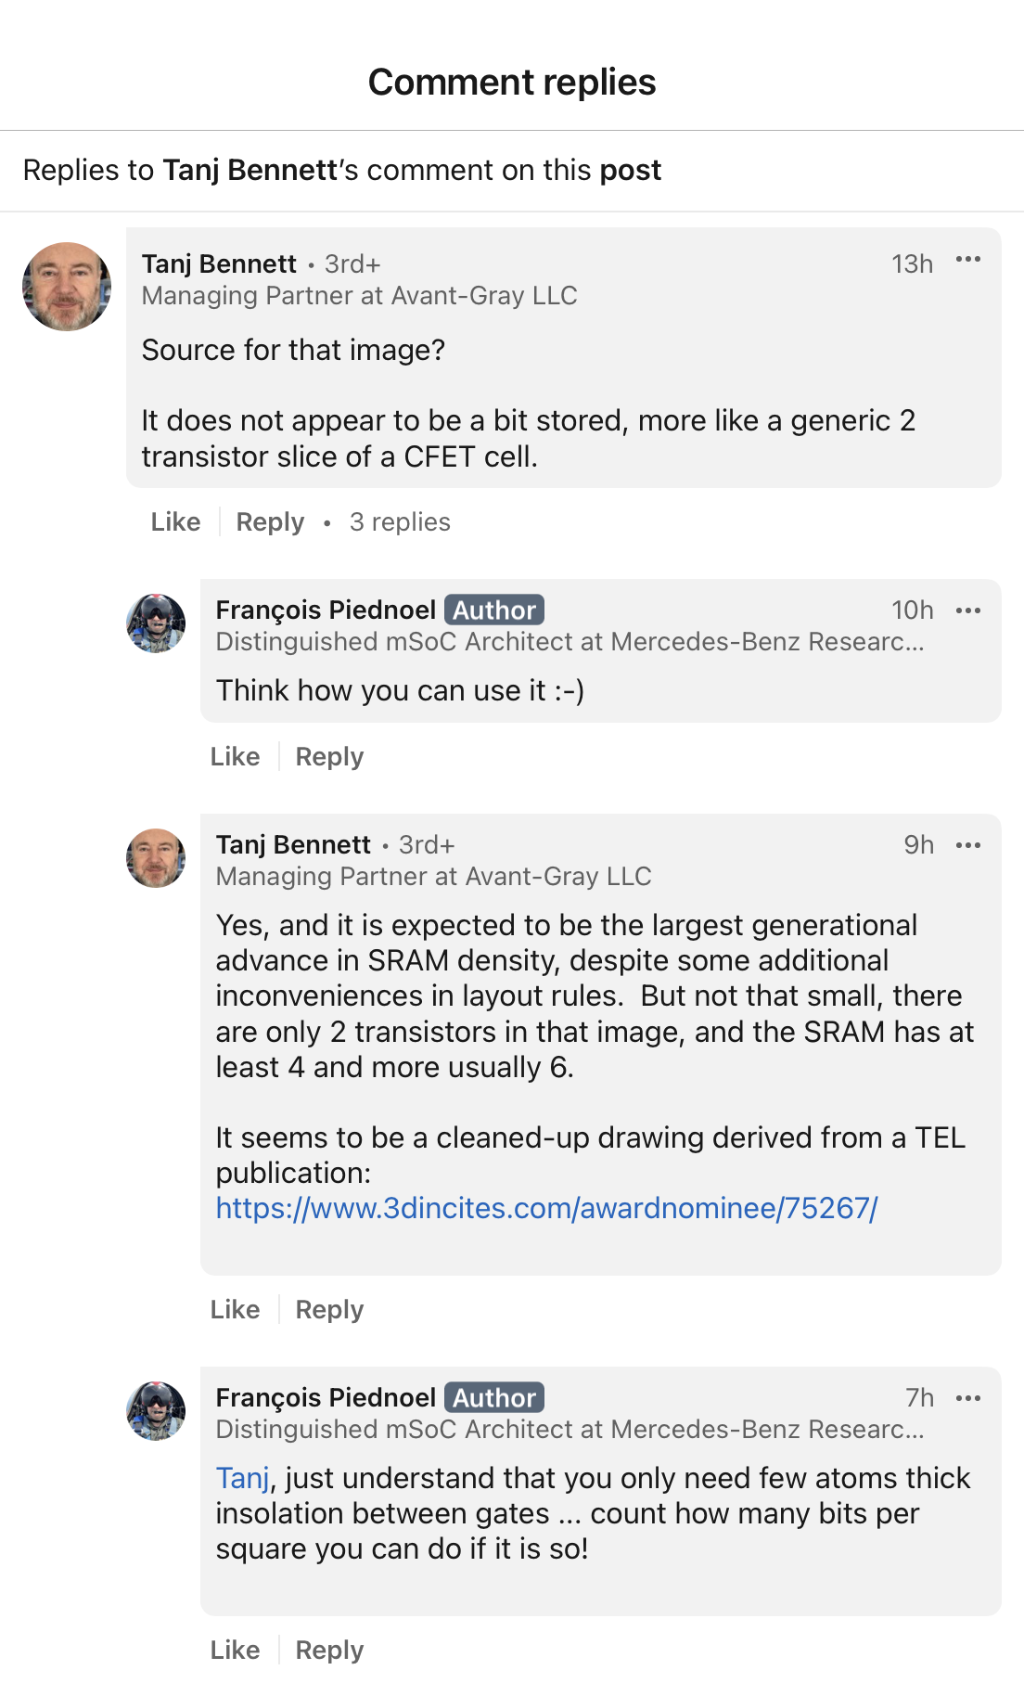This screenshot has height=1683, width=1024.
Task: Reply to Tanj's top-level comment
Action: pos(270,522)
